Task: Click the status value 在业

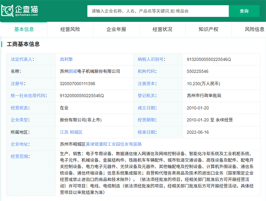Action: click(x=64, y=108)
